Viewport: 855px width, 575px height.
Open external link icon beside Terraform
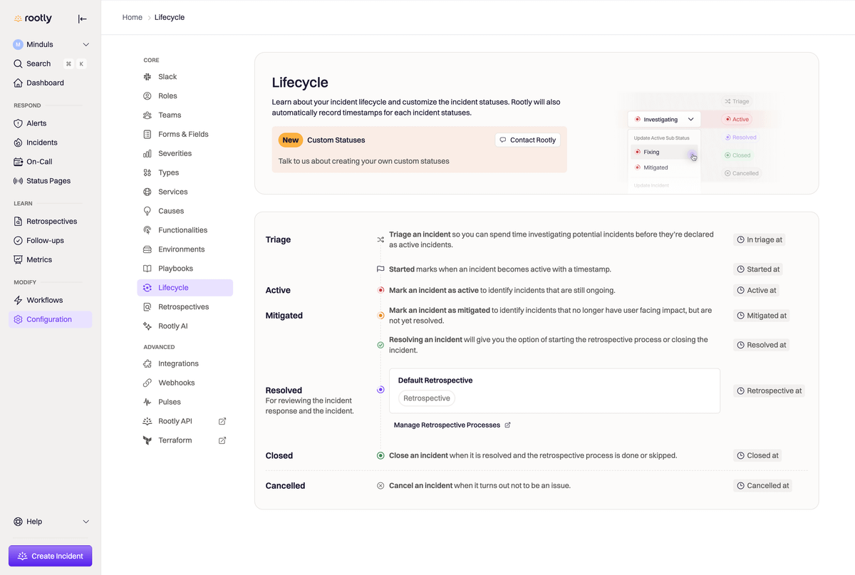pyautogui.click(x=222, y=440)
